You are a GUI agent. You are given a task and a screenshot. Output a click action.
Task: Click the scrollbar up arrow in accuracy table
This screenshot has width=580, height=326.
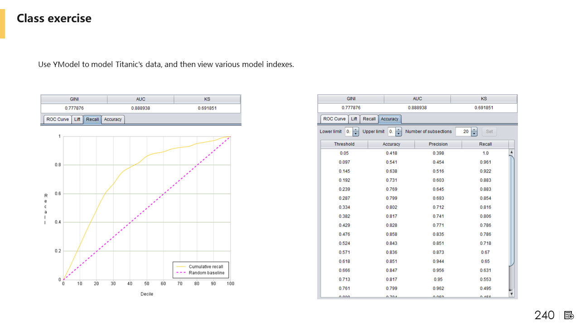512,152
